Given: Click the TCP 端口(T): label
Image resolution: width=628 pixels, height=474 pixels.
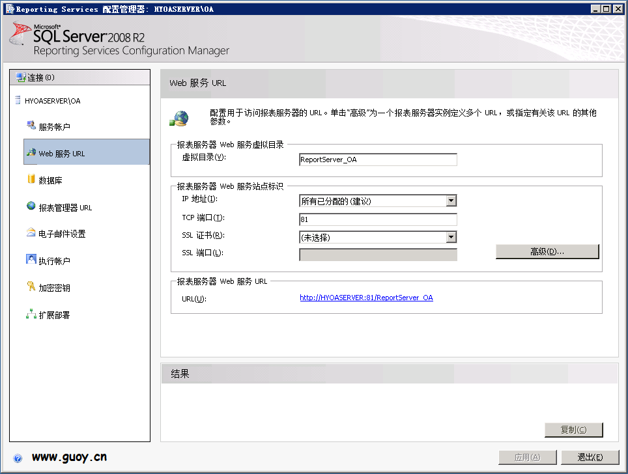Looking at the screenshot, I should [203, 217].
